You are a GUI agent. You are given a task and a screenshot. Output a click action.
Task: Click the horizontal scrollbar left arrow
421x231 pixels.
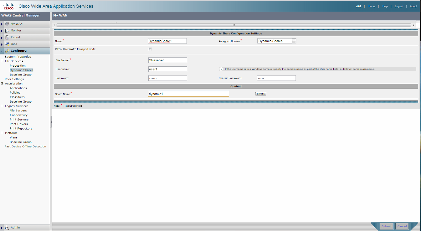tap(54, 25)
